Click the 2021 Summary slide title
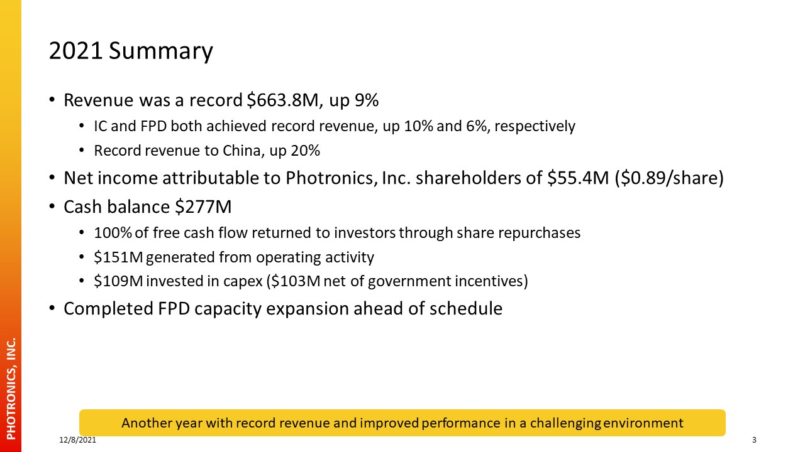 (x=131, y=51)
